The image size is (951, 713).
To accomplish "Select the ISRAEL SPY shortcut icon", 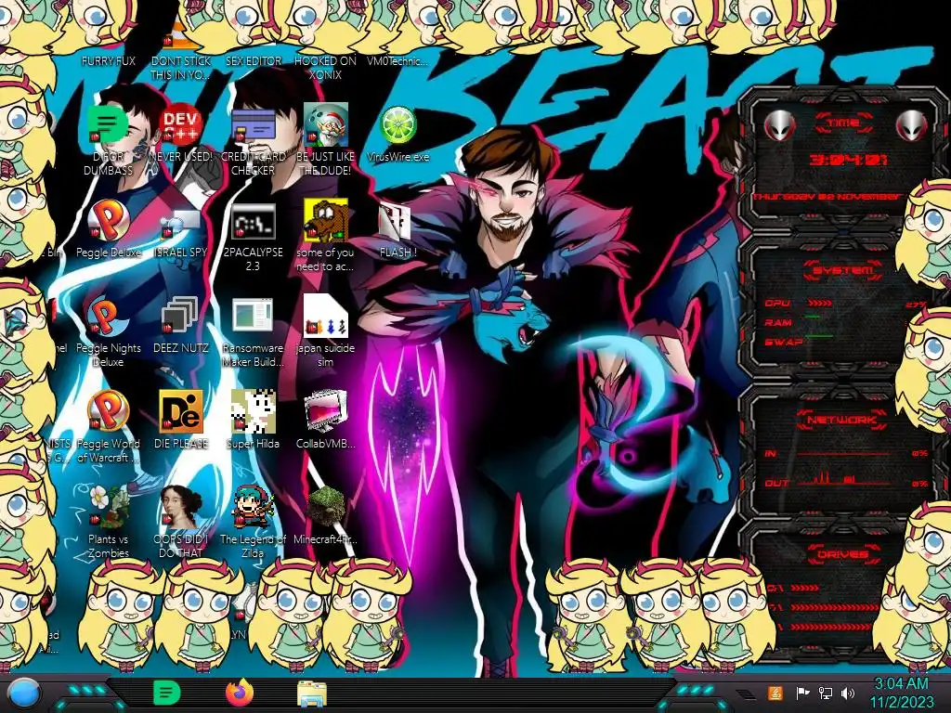I will click(x=181, y=223).
